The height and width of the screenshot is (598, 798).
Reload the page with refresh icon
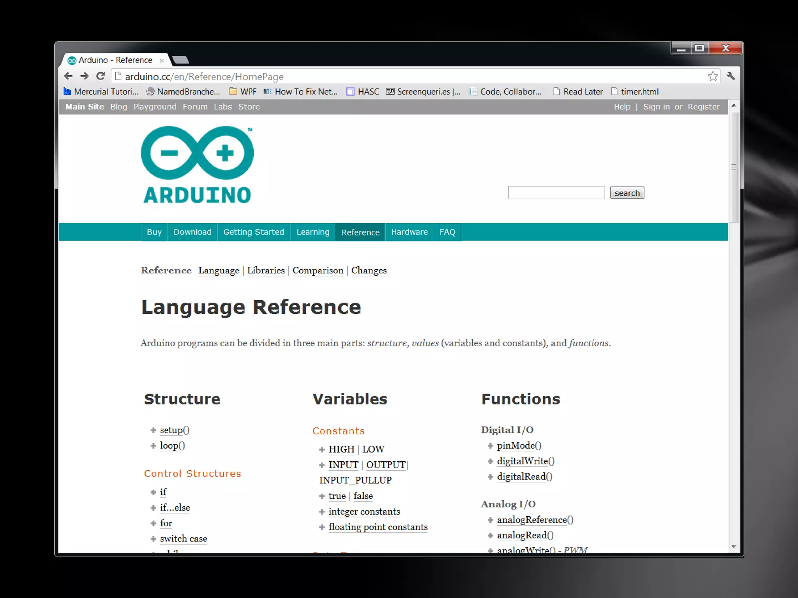[x=101, y=76]
